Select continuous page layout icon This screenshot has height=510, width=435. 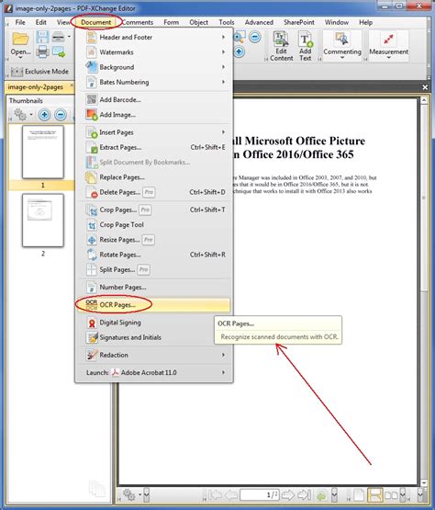tap(375, 495)
